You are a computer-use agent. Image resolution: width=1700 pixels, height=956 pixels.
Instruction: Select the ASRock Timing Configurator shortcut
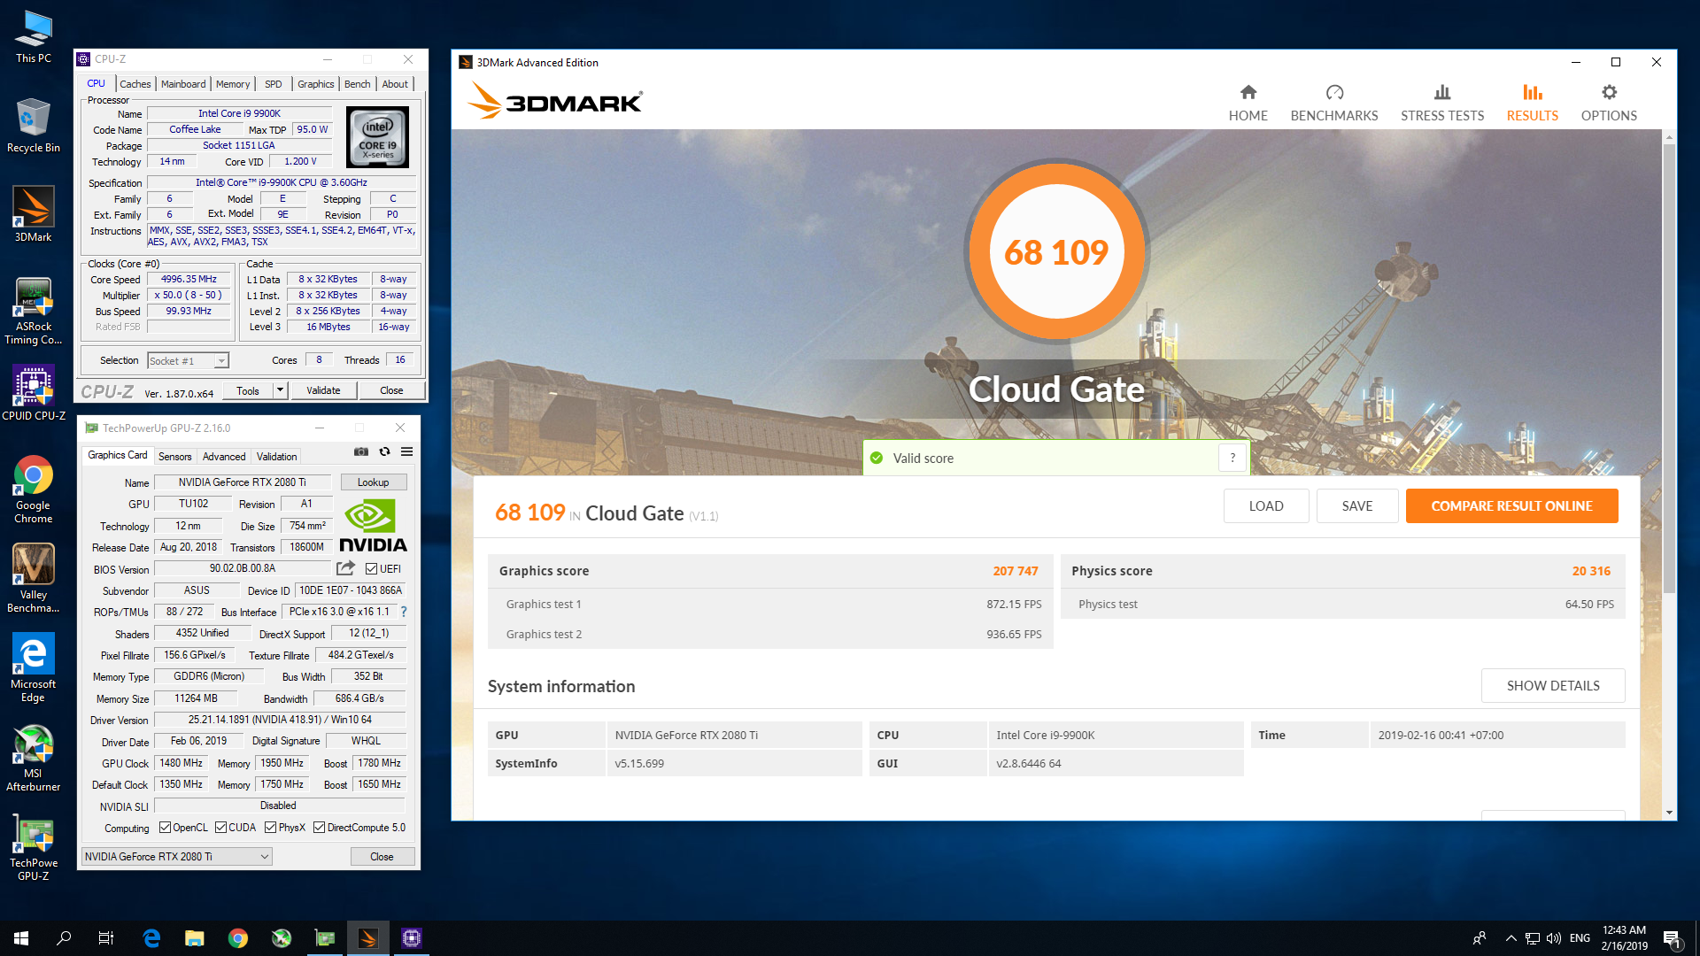[34, 311]
